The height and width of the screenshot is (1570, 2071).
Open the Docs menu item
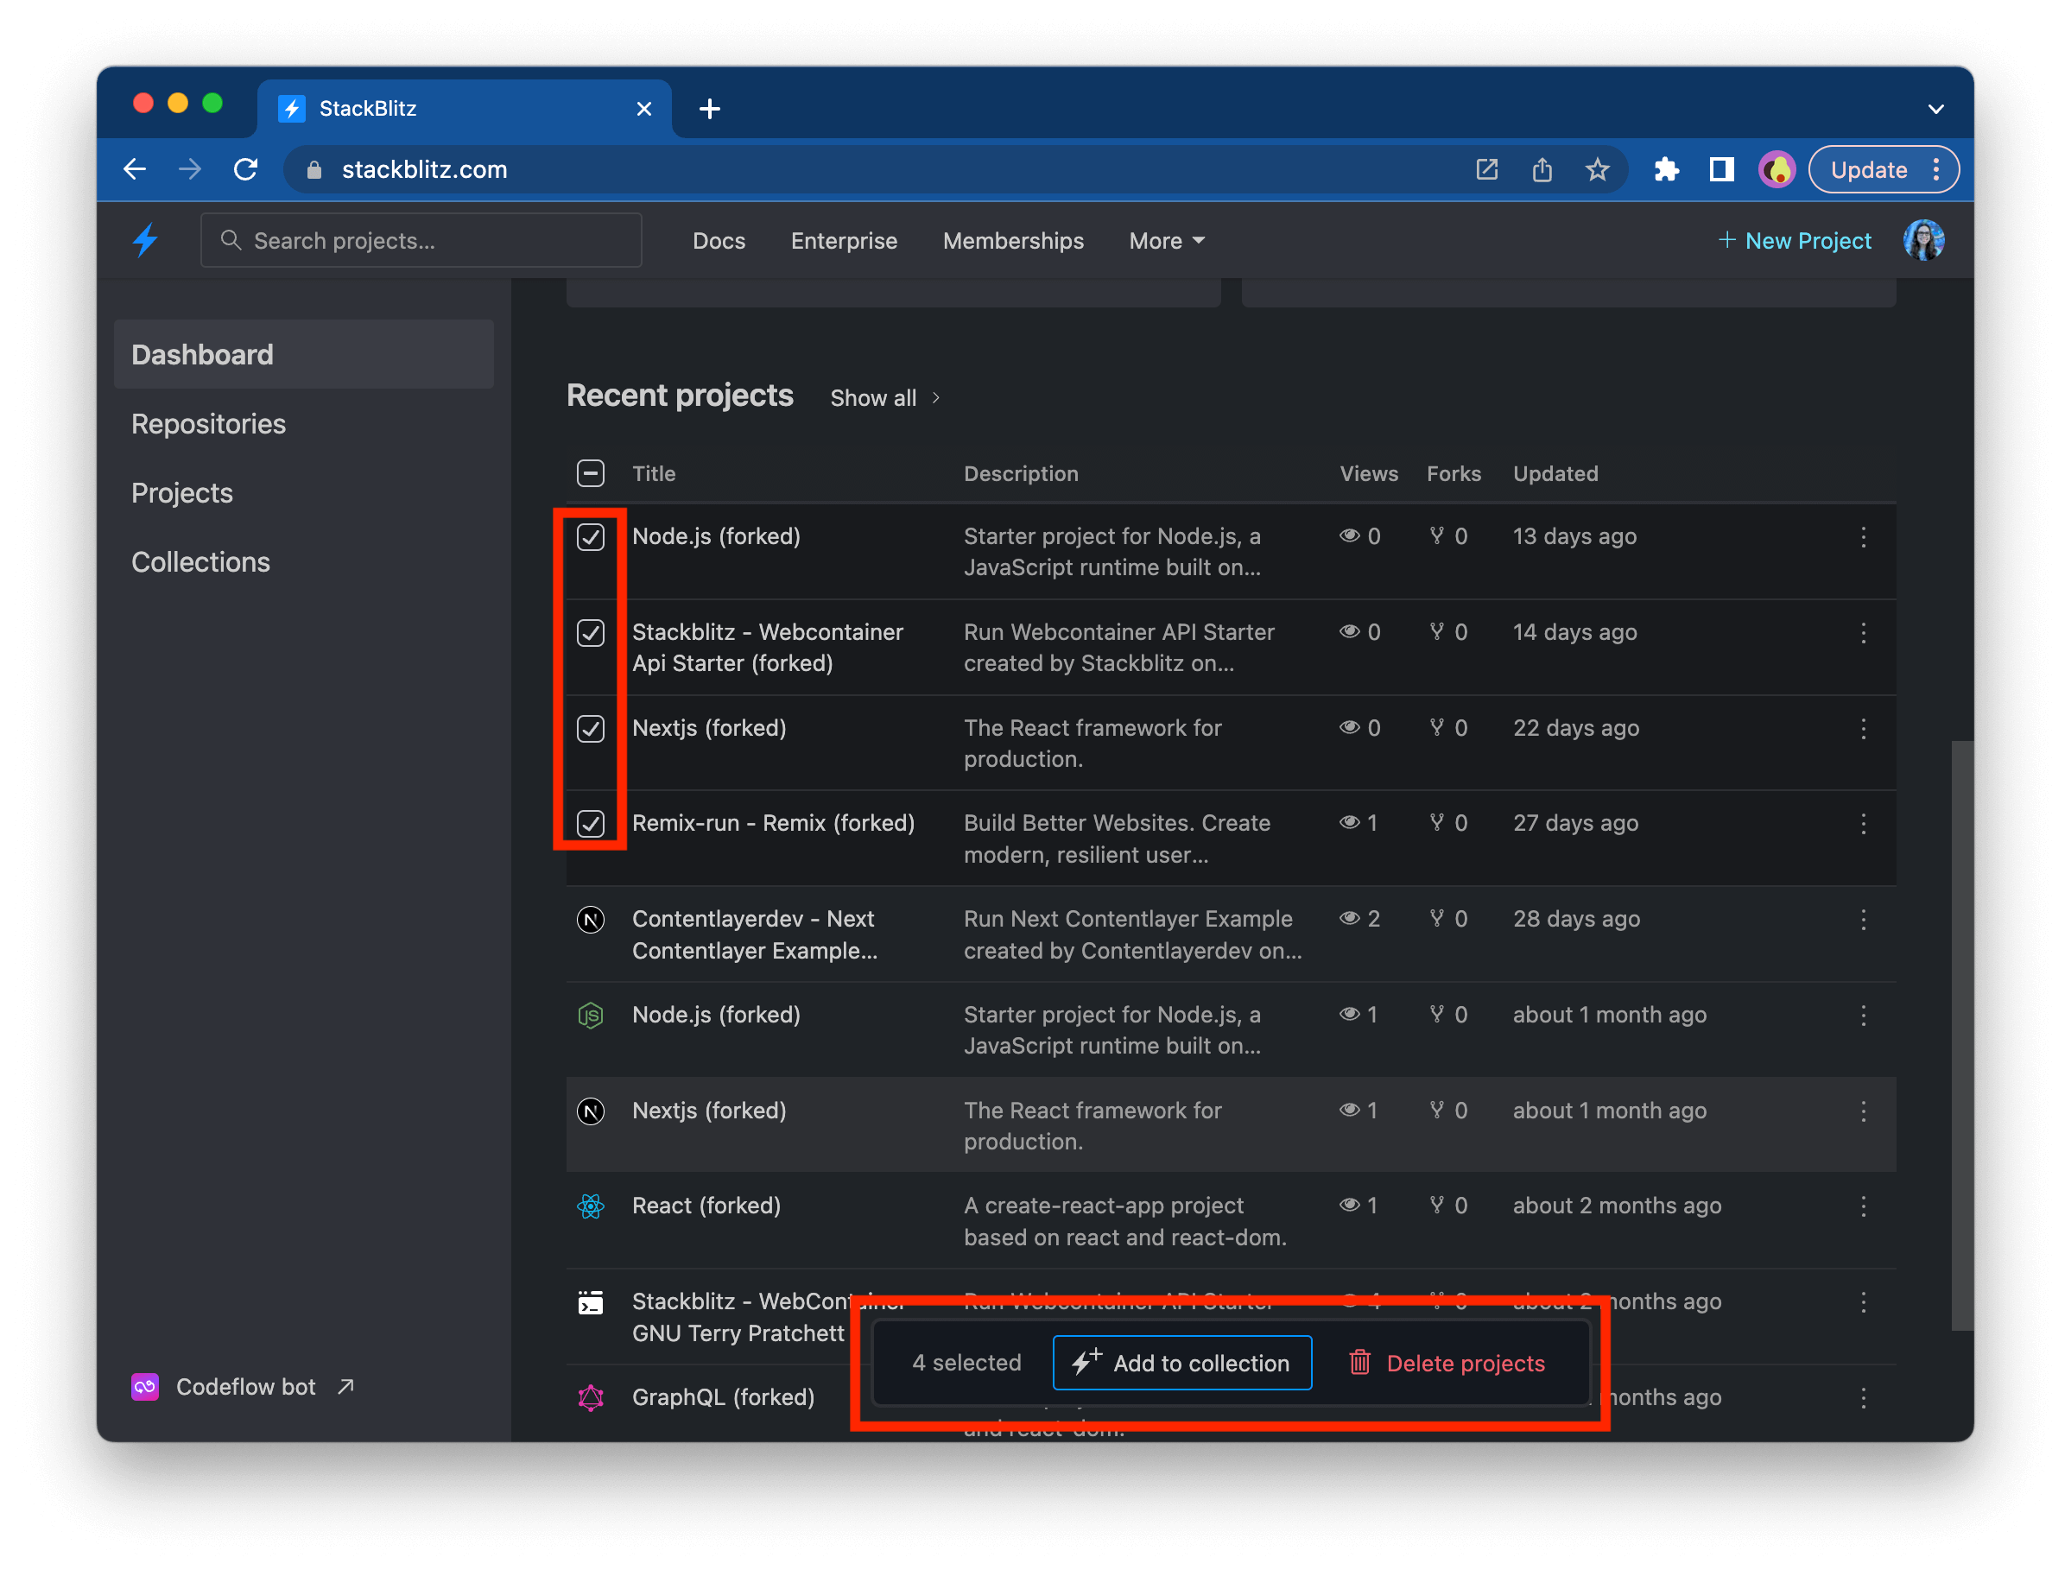point(718,241)
